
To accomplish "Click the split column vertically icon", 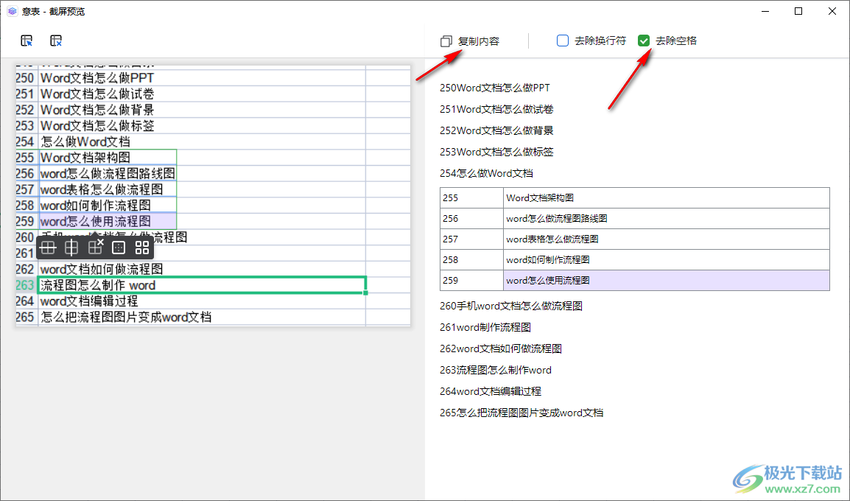I will pyautogui.click(x=71, y=248).
